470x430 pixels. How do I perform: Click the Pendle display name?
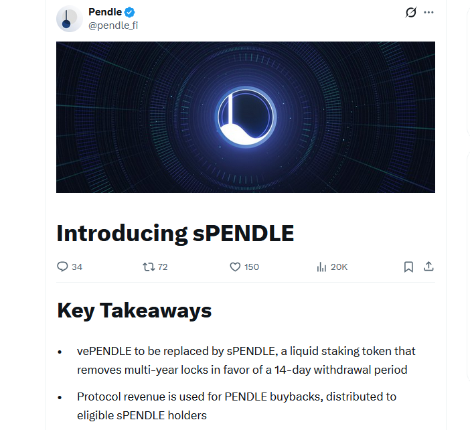pyautogui.click(x=104, y=12)
